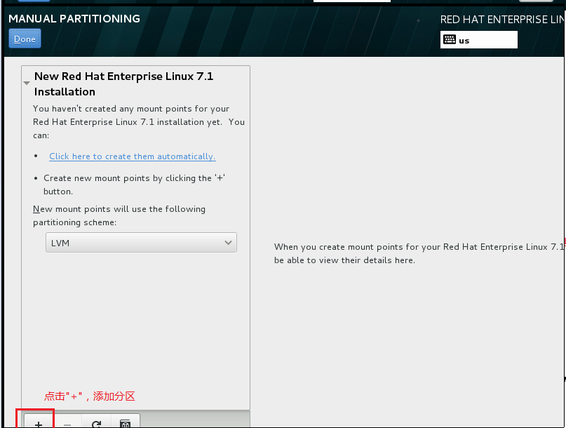
Task: Collapse the New Red Hat Enterprise Linux installation section
Action: pyautogui.click(x=27, y=83)
